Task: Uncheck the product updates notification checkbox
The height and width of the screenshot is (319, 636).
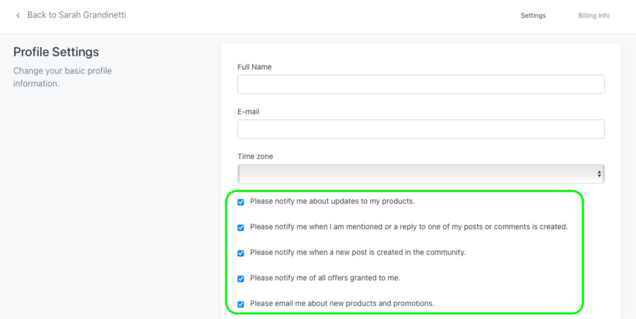Action: [241, 202]
